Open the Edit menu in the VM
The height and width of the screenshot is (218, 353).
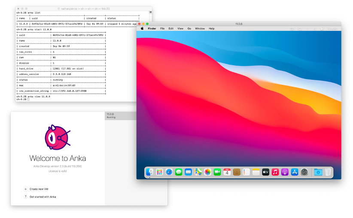pyautogui.click(x=171, y=29)
